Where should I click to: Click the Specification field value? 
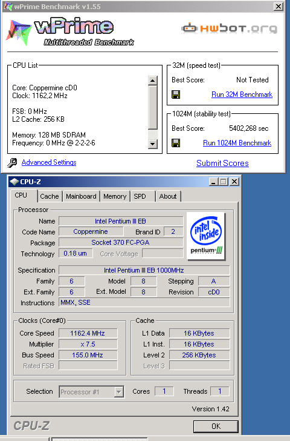click(144, 270)
